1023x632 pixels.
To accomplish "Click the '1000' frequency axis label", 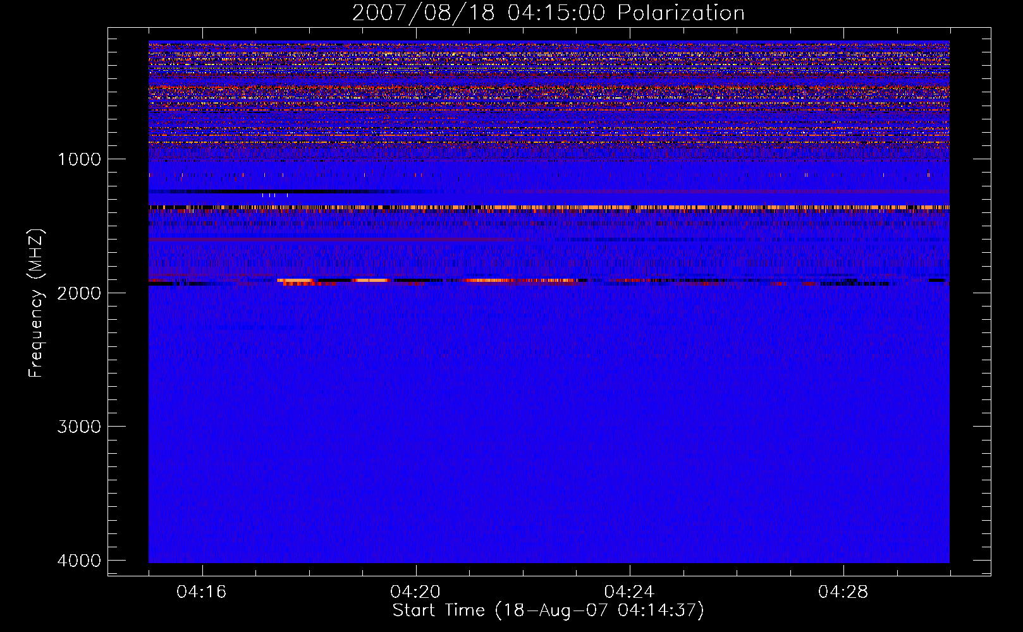I will (79, 159).
